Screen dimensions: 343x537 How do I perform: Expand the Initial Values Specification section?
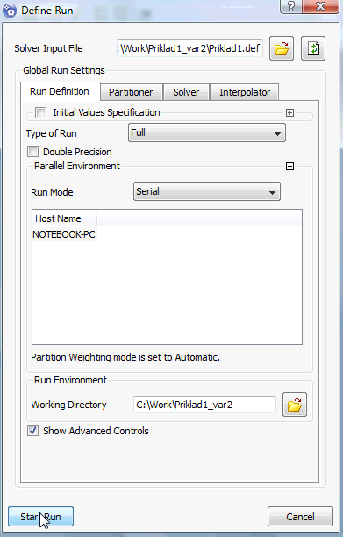289,112
